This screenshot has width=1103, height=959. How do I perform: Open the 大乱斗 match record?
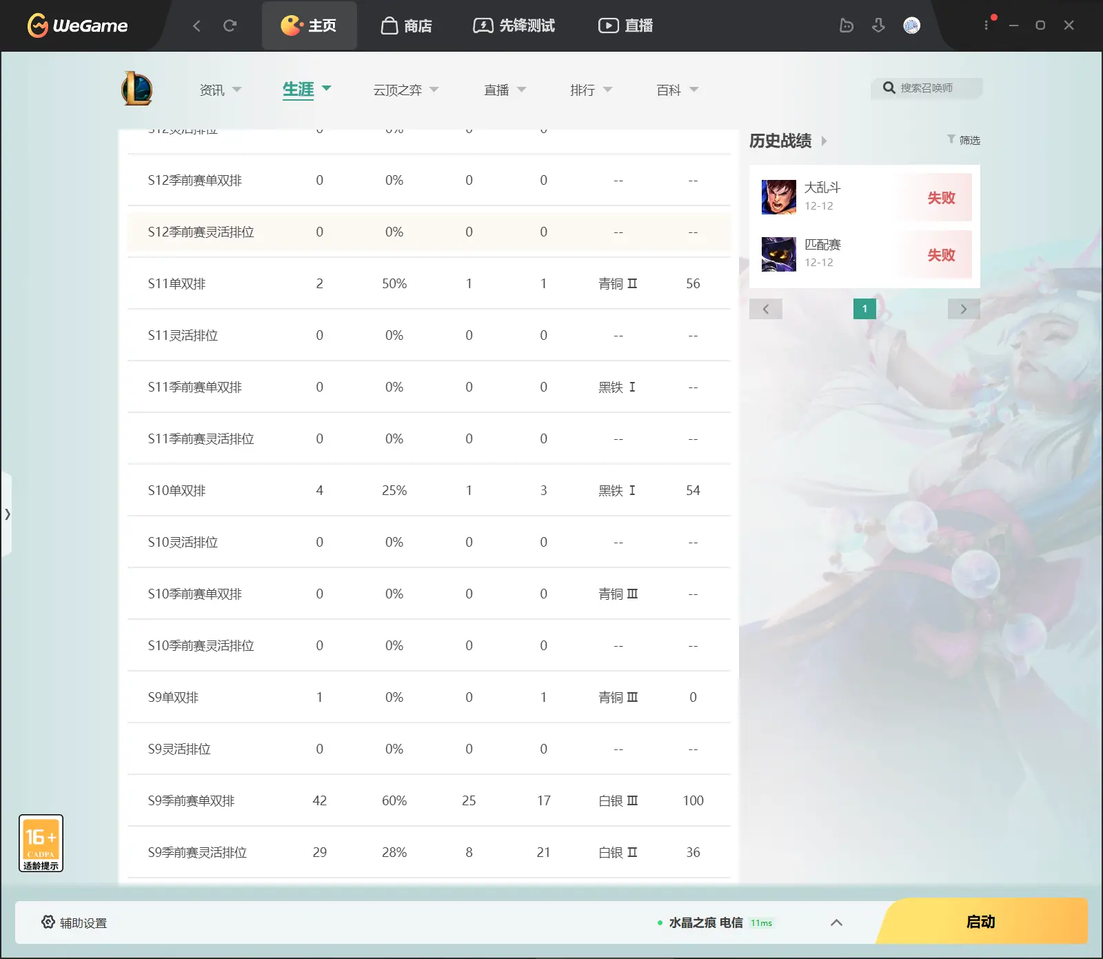point(864,197)
